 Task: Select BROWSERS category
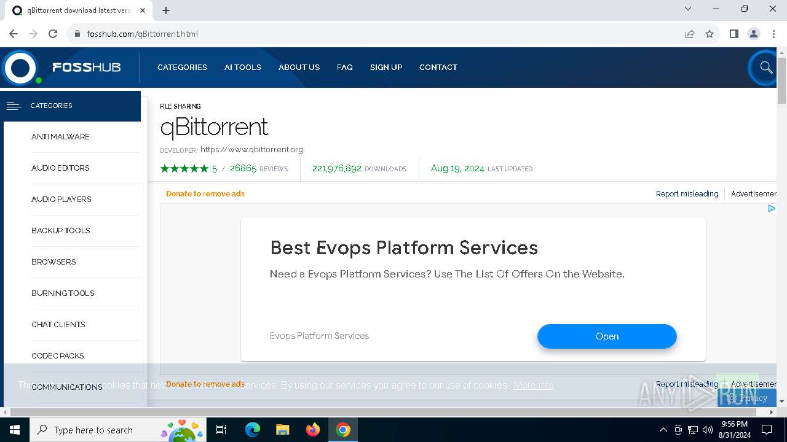[x=53, y=262]
